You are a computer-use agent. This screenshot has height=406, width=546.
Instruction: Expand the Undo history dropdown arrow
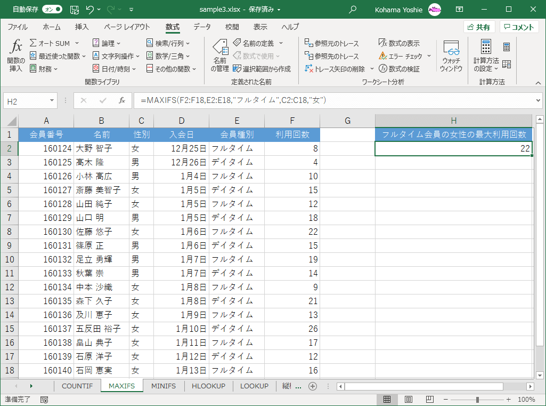tap(99, 10)
